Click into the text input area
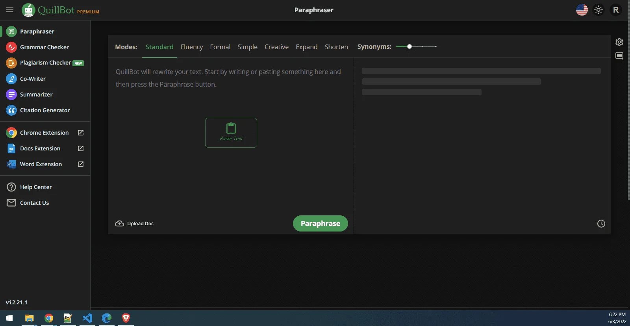Image resolution: width=630 pixels, height=326 pixels. click(x=231, y=136)
